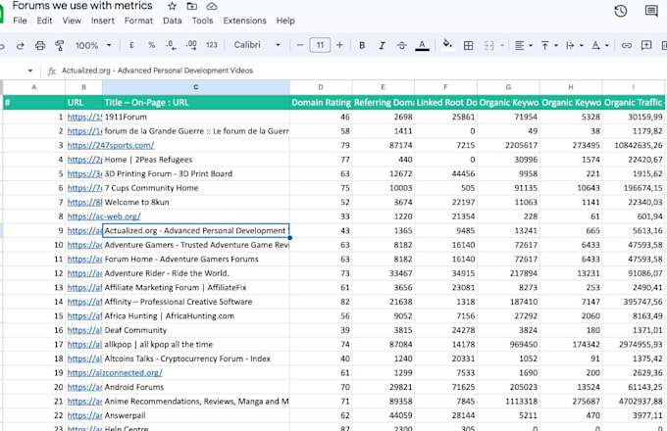Open Extensions menu
667x431 pixels.
(244, 21)
